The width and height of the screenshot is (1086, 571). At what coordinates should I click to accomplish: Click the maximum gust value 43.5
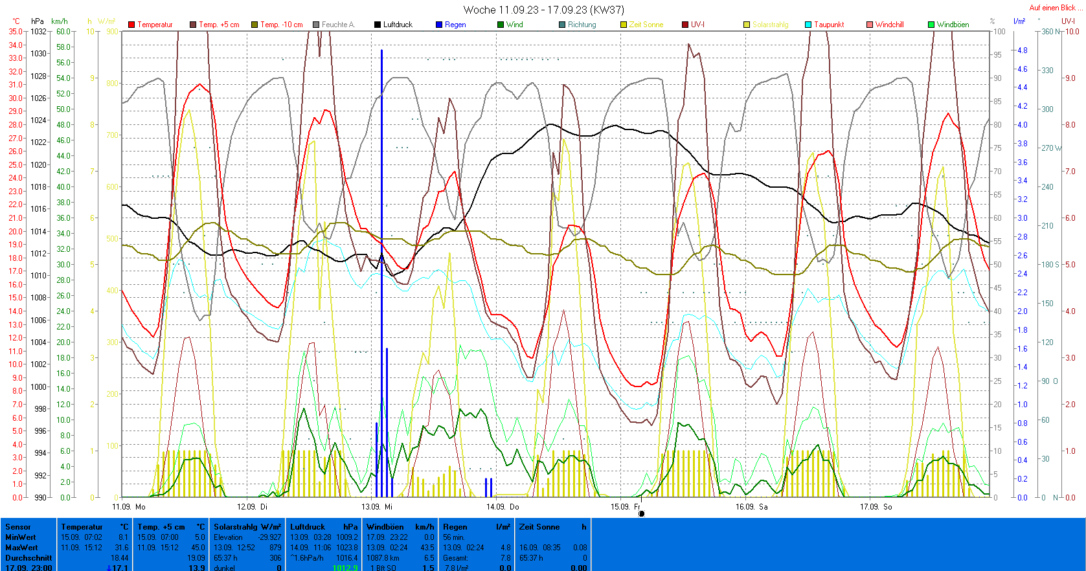coord(427,548)
